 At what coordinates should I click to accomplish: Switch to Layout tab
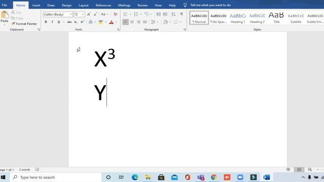click(84, 5)
